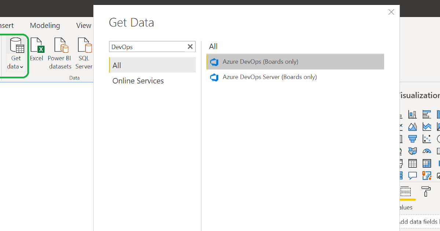Select the ArcGIS Maps visual

click(x=426, y=175)
